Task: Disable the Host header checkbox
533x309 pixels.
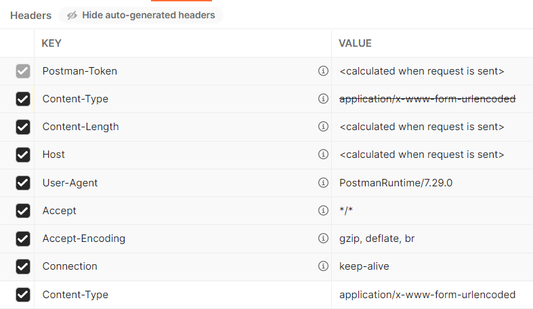Action: (x=23, y=154)
